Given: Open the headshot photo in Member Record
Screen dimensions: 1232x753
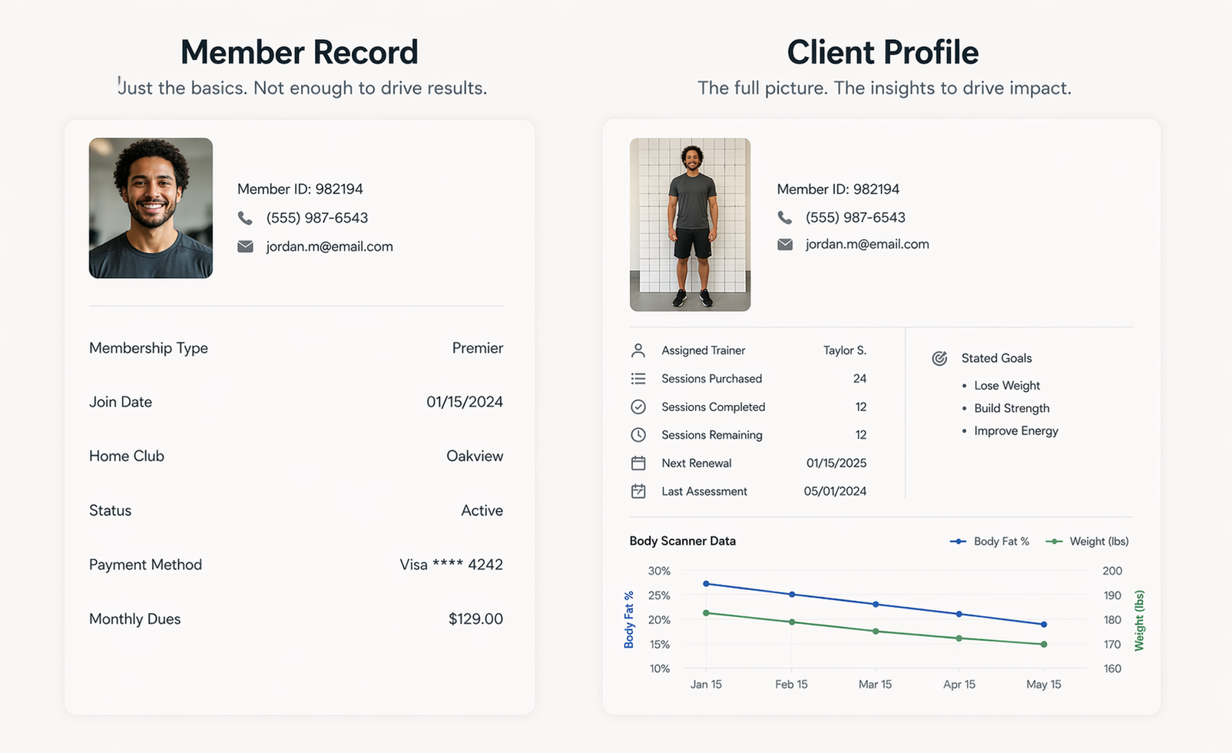Looking at the screenshot, I should point(151,208).
